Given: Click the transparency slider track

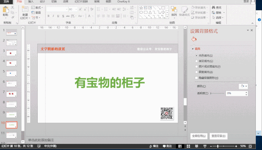Looking at the screenshot, I should tap(217, 93).
